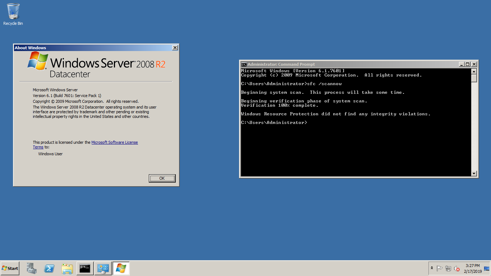Click 'Version 6.1 (Build 7601: Service Pack 1)' text
The width and height of the screenshot is (491, 276).
click(67, 96)
